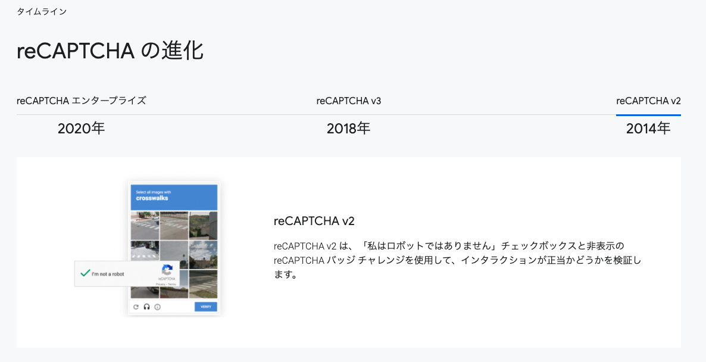Click the reCAPTCHA の進化 heading

110,51
